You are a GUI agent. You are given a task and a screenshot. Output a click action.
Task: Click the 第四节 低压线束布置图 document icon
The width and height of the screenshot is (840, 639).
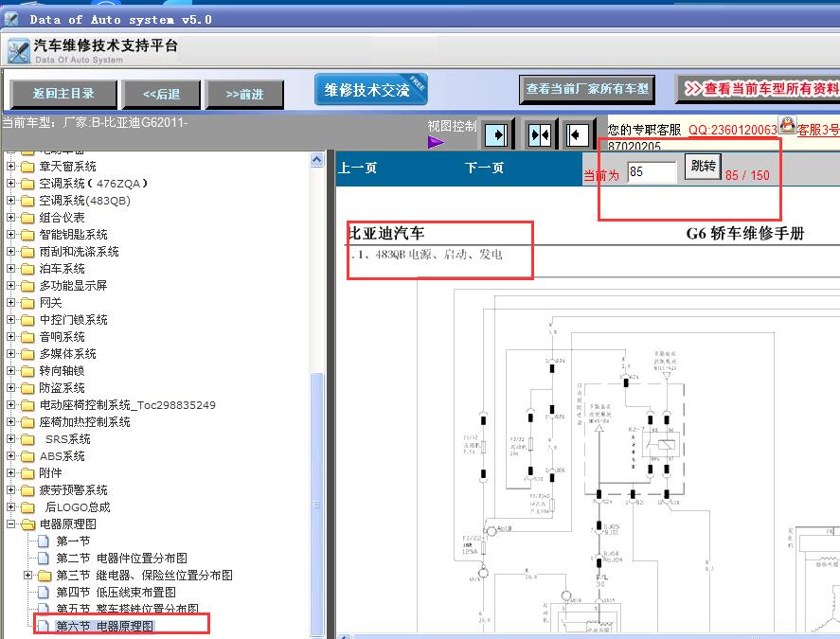click(x=44, y=593)
